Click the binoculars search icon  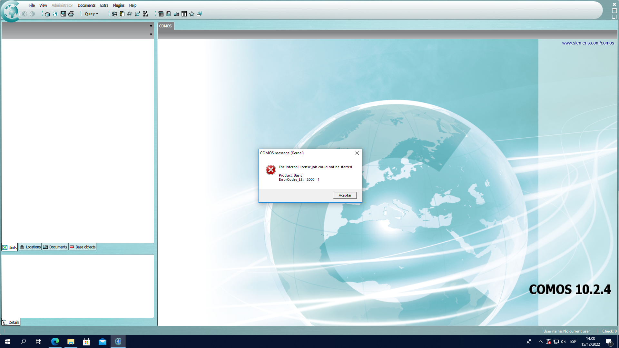click(145, 14)
